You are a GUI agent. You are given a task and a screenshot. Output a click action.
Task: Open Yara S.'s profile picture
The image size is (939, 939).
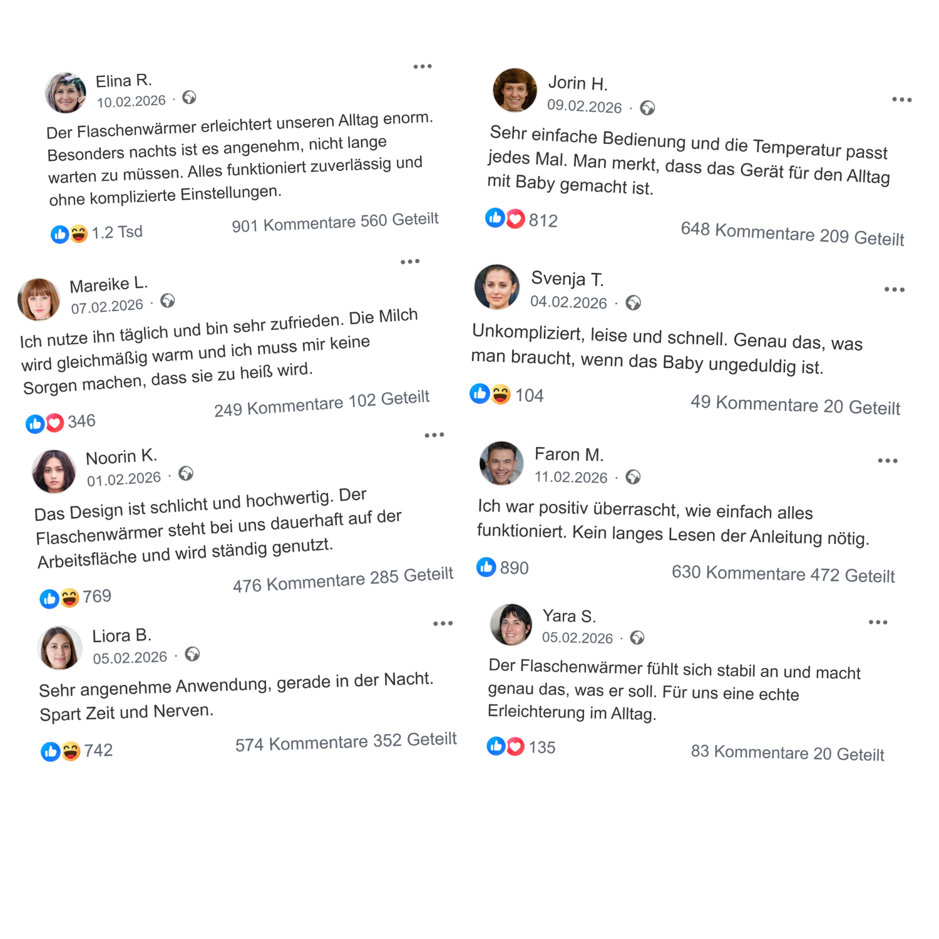511,625
